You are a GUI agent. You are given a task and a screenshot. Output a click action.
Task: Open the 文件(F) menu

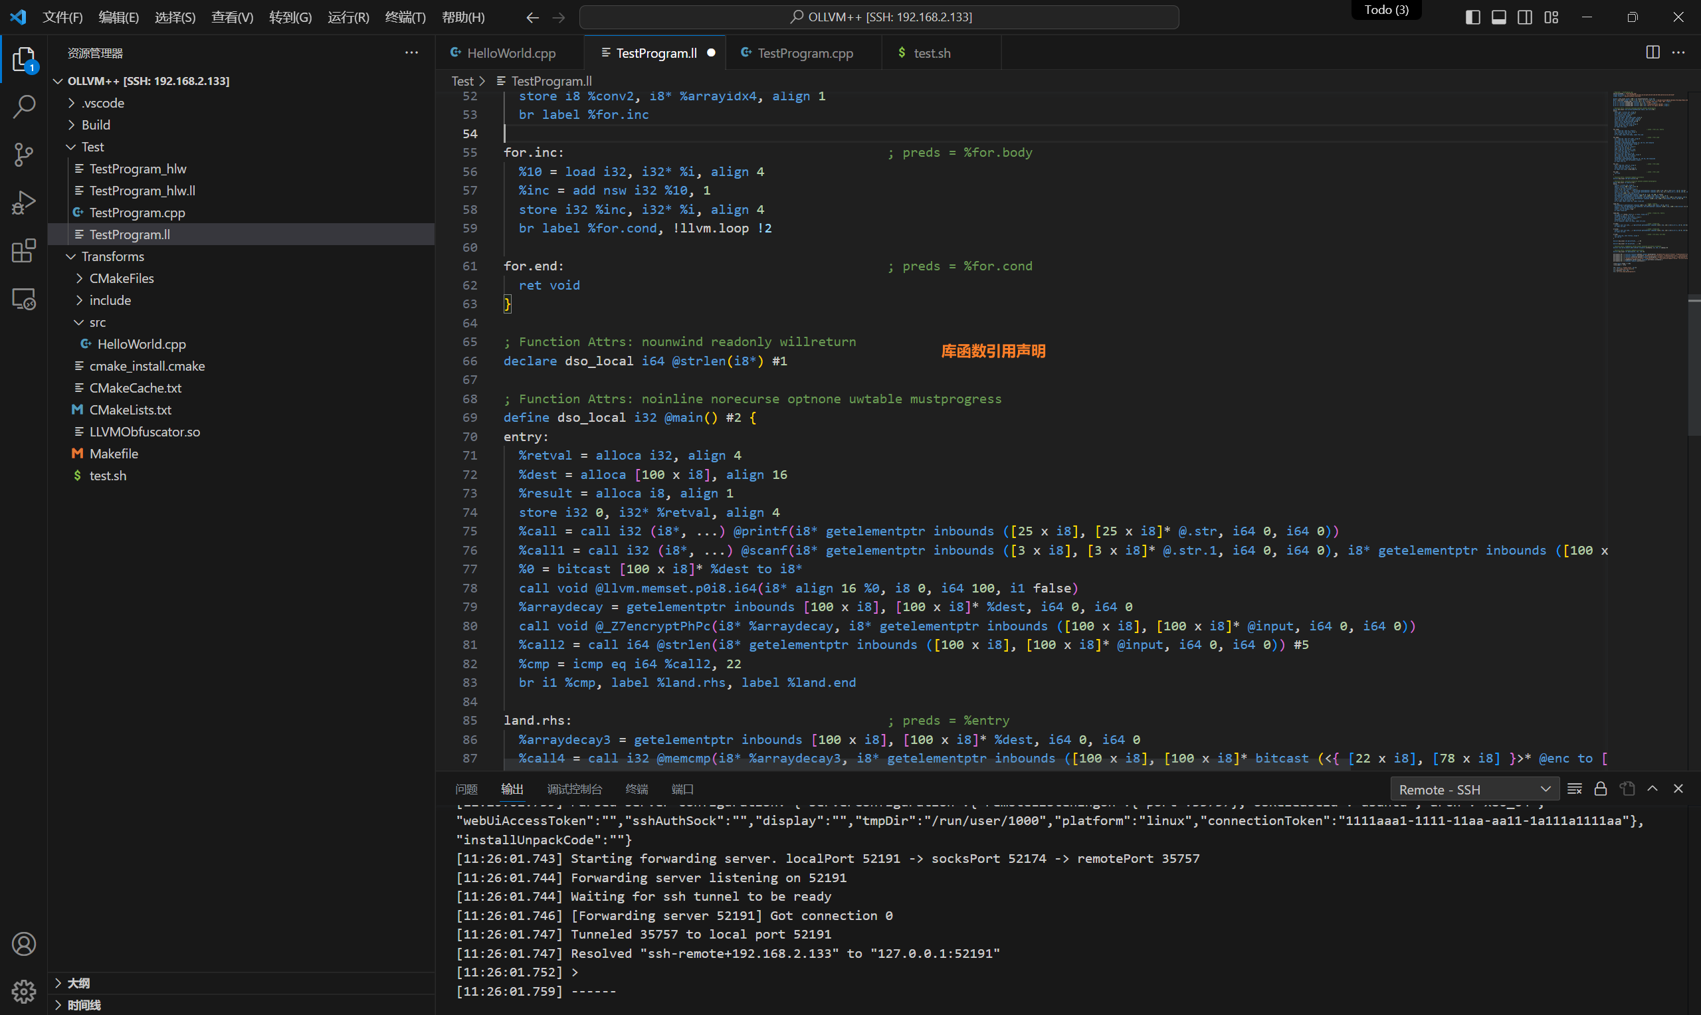[x=63, y=17]
